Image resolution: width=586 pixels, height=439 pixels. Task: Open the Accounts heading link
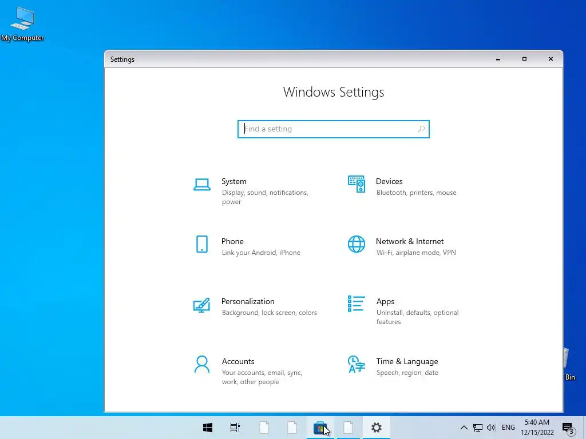pos(238,362)
